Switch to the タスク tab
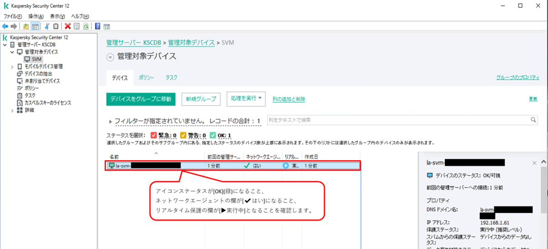Screen dimensions: 548x249 171,78
